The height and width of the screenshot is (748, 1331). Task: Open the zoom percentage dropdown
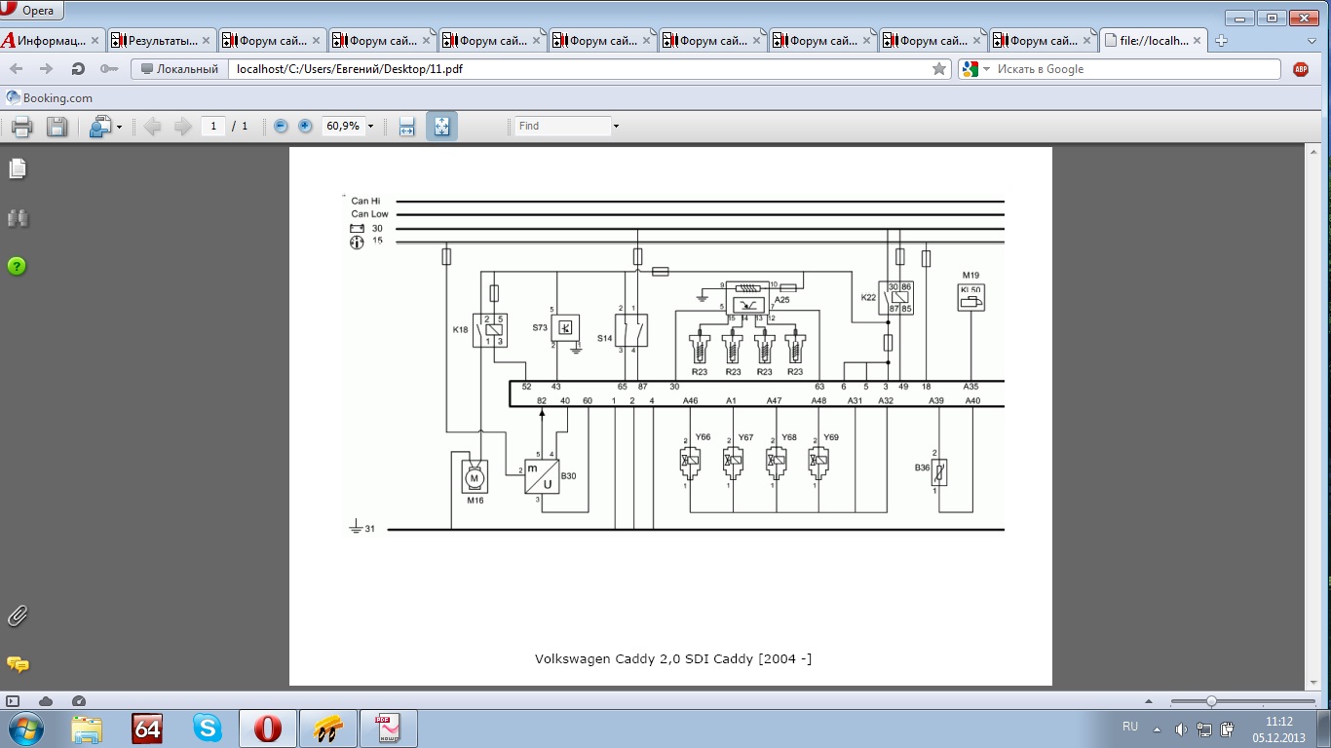(370, 127)
